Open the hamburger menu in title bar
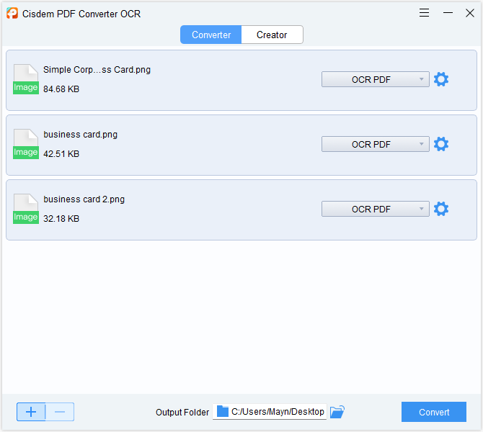The image size is (483, 432). (424, 13)
